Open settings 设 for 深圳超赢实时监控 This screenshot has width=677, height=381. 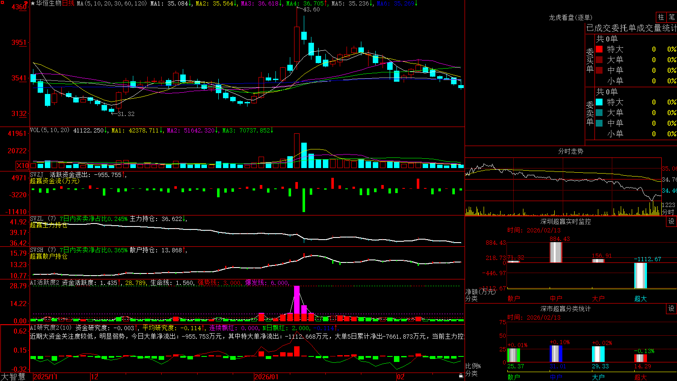pos(671,221)
